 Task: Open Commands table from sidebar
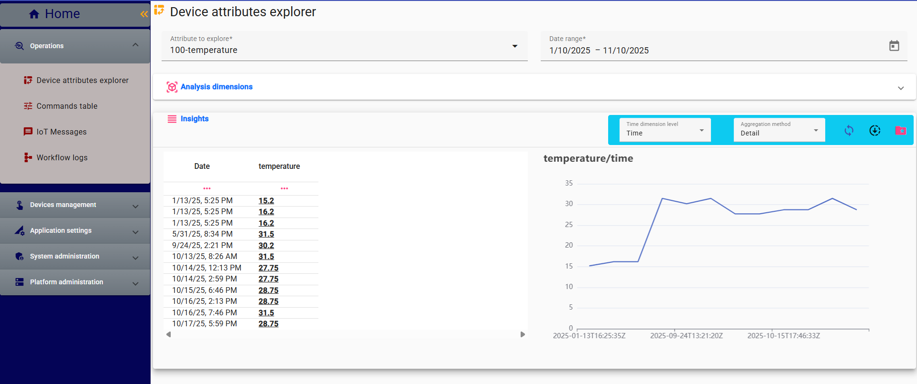[x=67, y=106]
